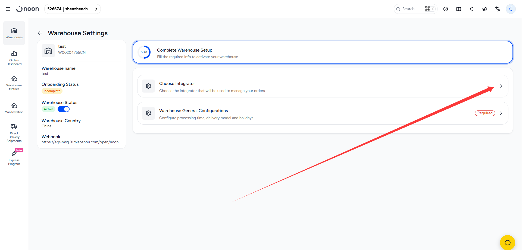Viewport: 522px width, 250px height.
Task: Click the 50% setup progress ring
Action: (x=144, y=52)
